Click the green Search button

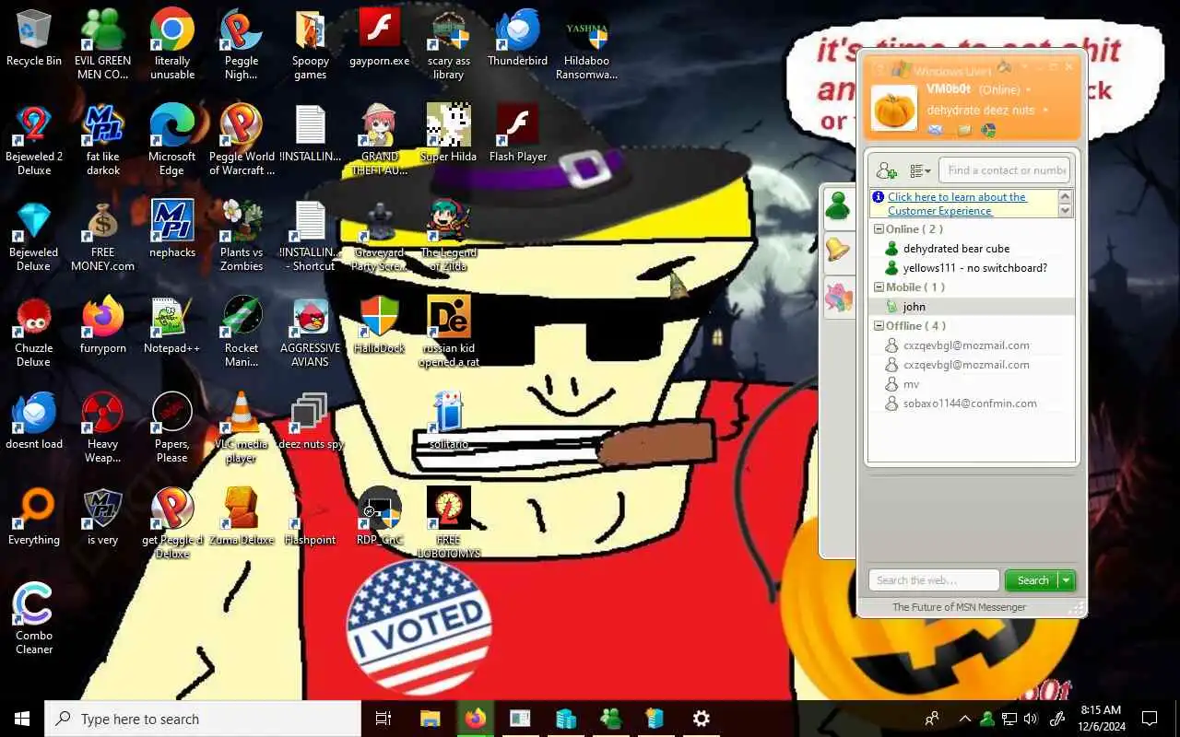pyautogui.click(x=1032, y=580)
